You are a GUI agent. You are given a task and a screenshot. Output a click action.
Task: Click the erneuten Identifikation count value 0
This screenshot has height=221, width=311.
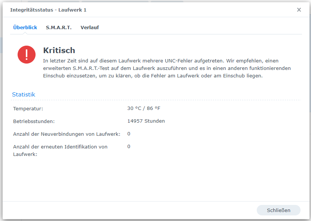coord(129,147)
